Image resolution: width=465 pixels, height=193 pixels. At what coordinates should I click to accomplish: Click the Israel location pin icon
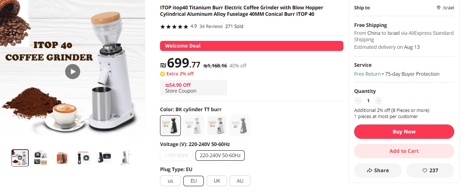coord(438,8)
